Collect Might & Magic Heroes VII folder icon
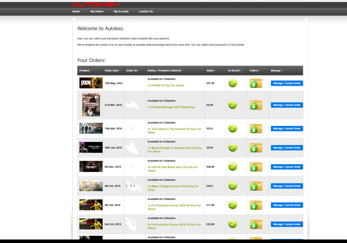Viewport: 347px width, 243px height. [x=256, y=186]
